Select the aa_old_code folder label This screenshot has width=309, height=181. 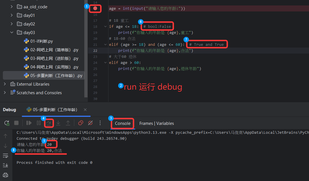pyautogui.click(x=36, y=7)
